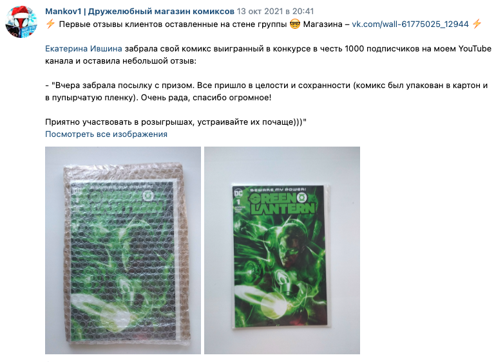This screenshot has height=362, width=496.
Task: Open the unwrapped Green Lantern comic photo
Action: (x=282, y=250)
